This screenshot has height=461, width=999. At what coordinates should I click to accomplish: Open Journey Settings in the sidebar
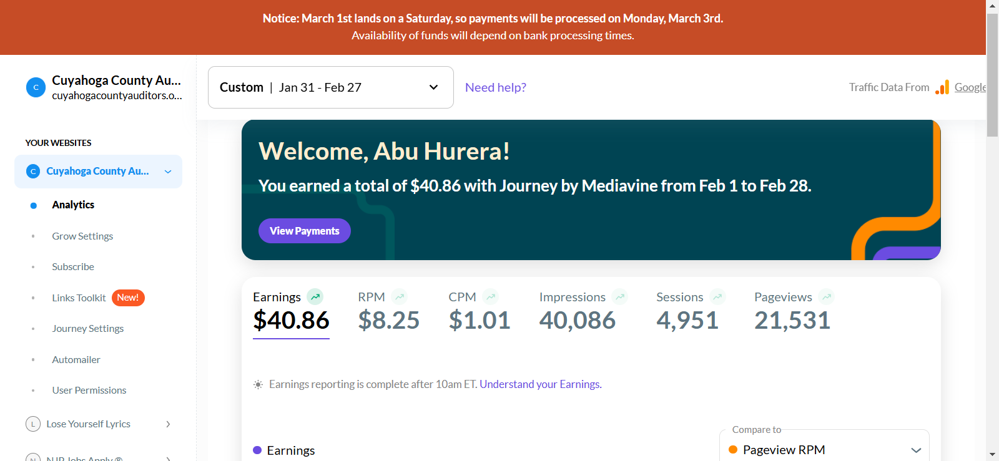click(88, 328)
